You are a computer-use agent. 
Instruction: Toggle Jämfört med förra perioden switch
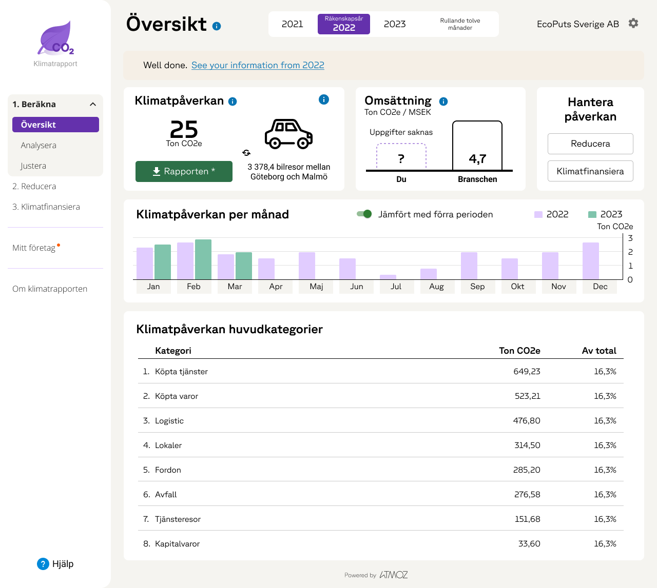click(364, 214)
